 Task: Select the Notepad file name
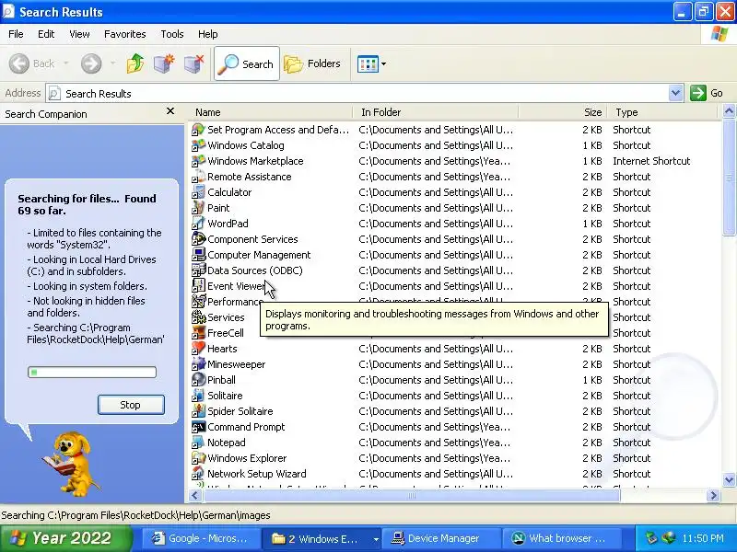point(226,443)
